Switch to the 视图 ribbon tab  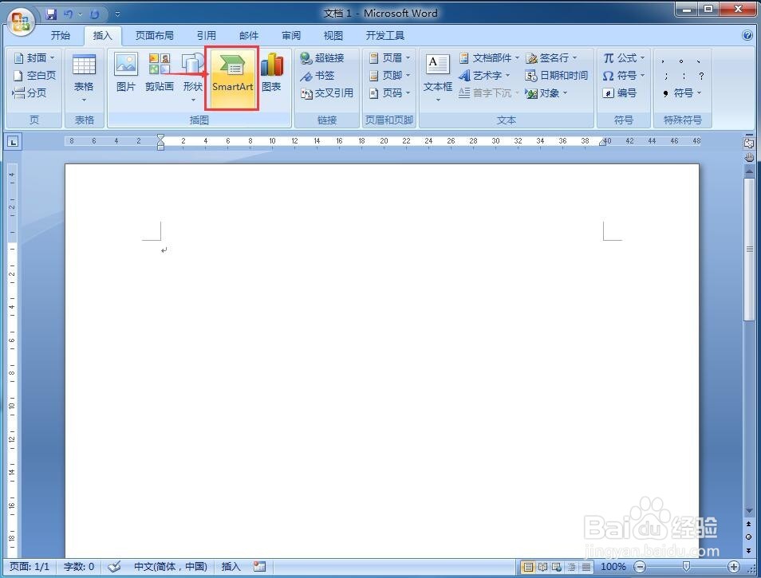[x=333, y=35]
